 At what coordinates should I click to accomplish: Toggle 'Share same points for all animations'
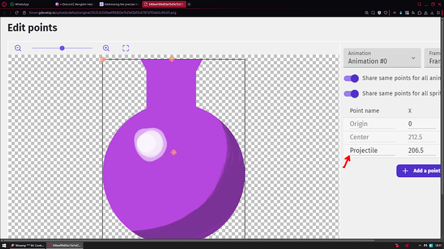351,78
